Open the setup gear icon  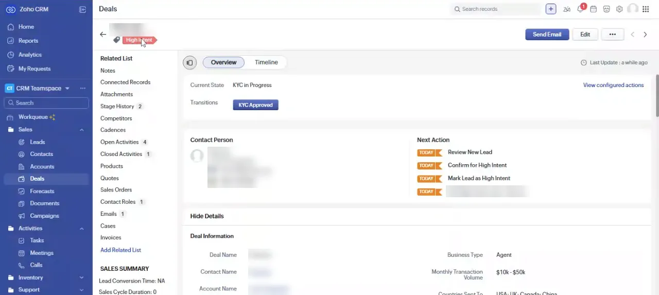click(x=619, y=9)
